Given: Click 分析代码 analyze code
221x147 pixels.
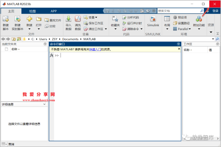Looking at the screenshot, I should [131, 17].
